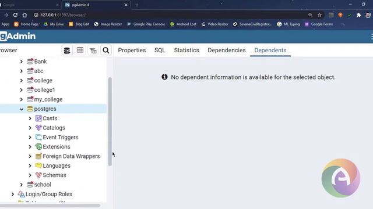Open the My Drive bookmark
The image size is (373, 209).
coord(54,24)
